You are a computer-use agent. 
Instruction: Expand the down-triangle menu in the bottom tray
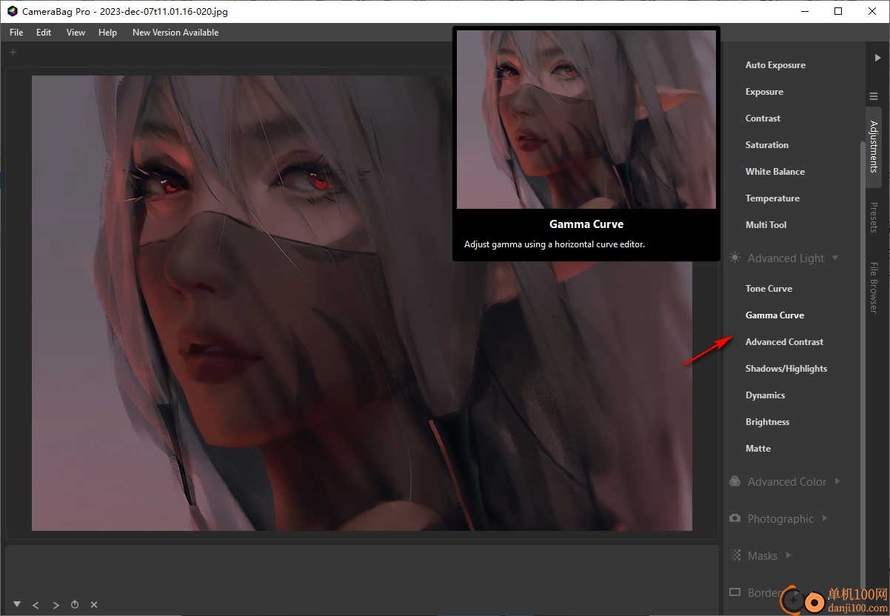point(16,604)
